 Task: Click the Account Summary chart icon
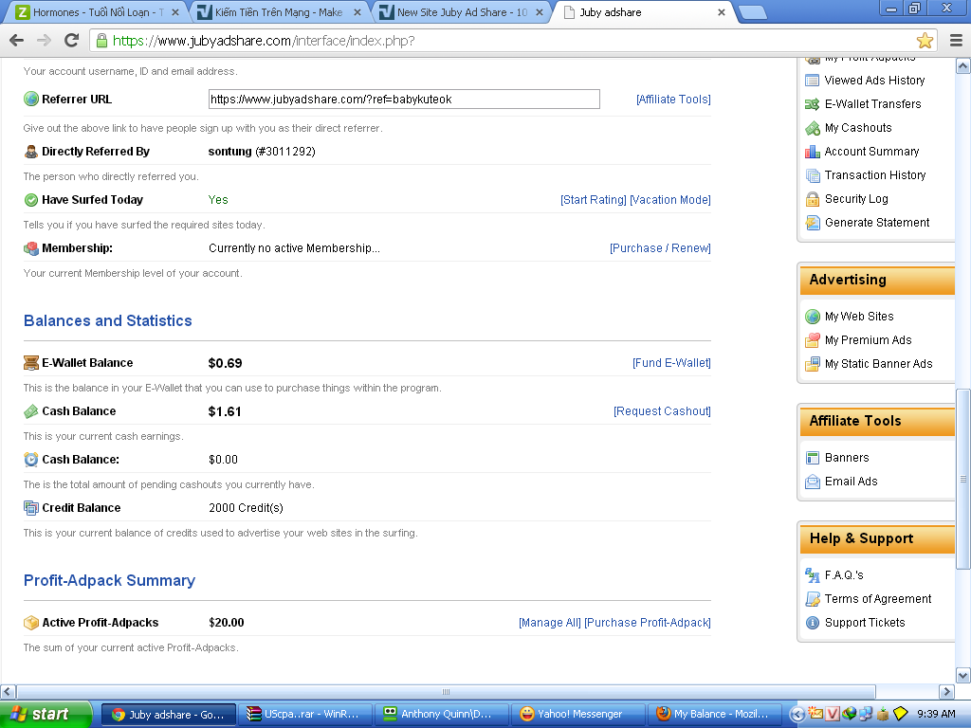[x=812, y=152]
